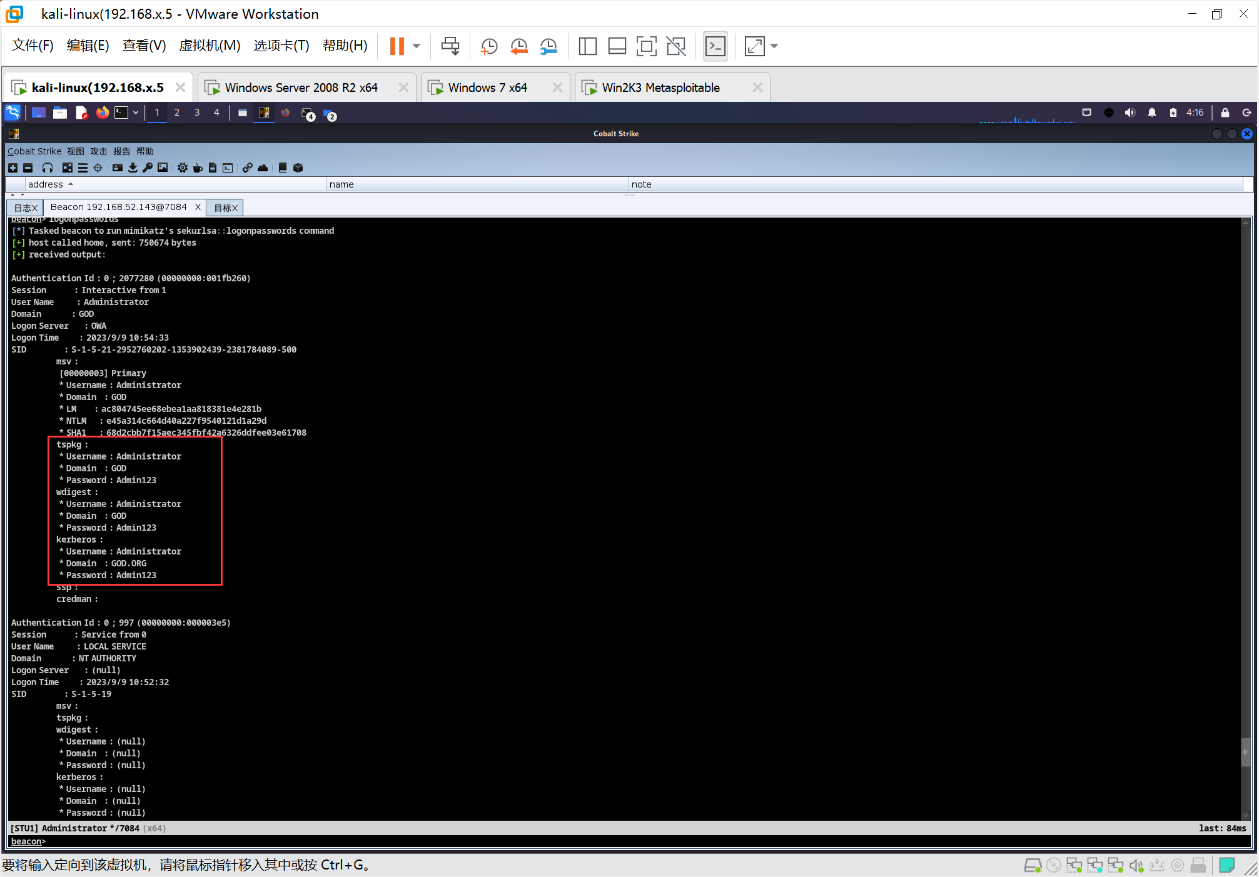Click the downloads arrow icon
This screenshot has width=1259, height=877.
pos(133,168)
